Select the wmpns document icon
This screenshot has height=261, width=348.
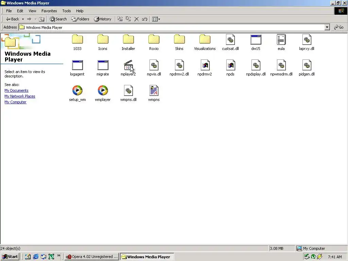coord(154,90)
